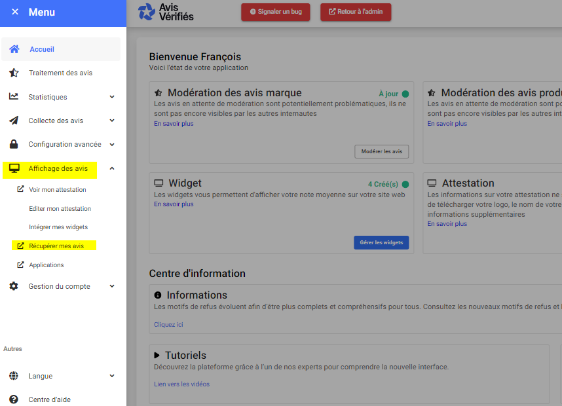The image size is (562, 406).
Task: Collapse the Affichage des avis section chevron
Action: 112,168
